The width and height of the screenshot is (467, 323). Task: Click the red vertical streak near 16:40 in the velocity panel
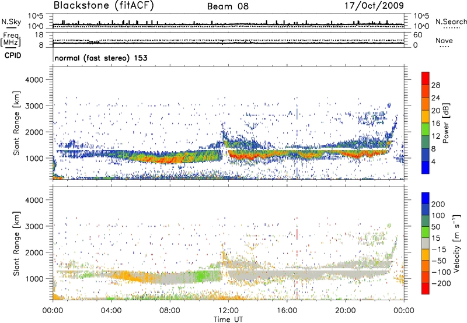pos(297,234)
